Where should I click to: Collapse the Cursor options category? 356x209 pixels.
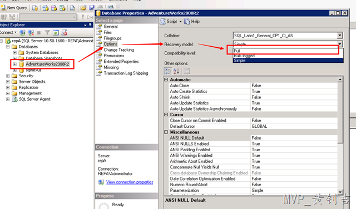coord(166,115)
